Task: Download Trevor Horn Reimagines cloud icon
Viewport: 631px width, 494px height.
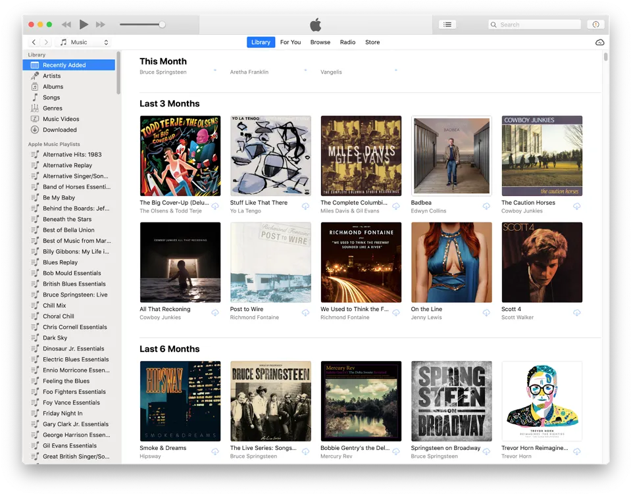Action: pos(576,452)
